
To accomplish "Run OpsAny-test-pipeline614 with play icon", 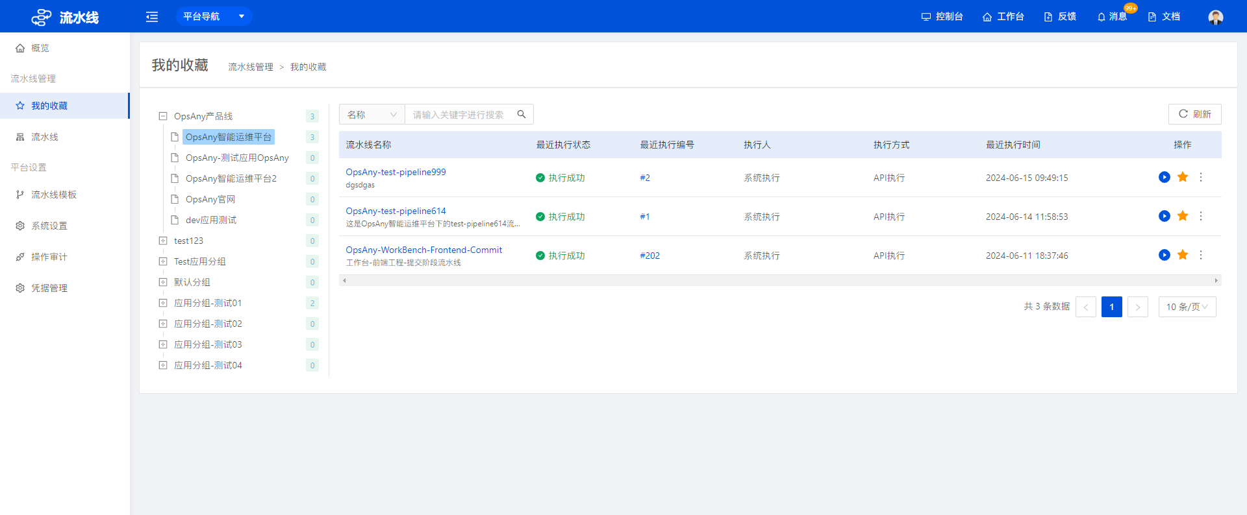I will click(1165, 216).
